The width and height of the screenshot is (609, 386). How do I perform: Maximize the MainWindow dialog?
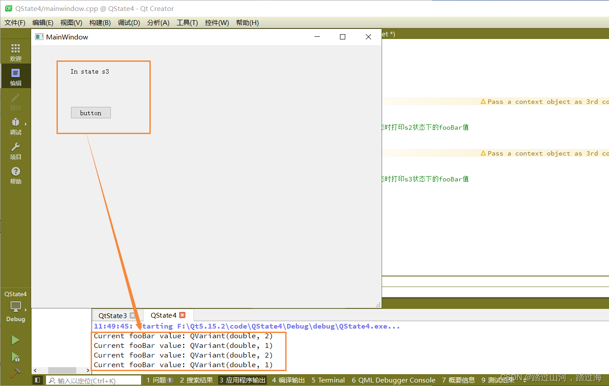tap(343, 37)
